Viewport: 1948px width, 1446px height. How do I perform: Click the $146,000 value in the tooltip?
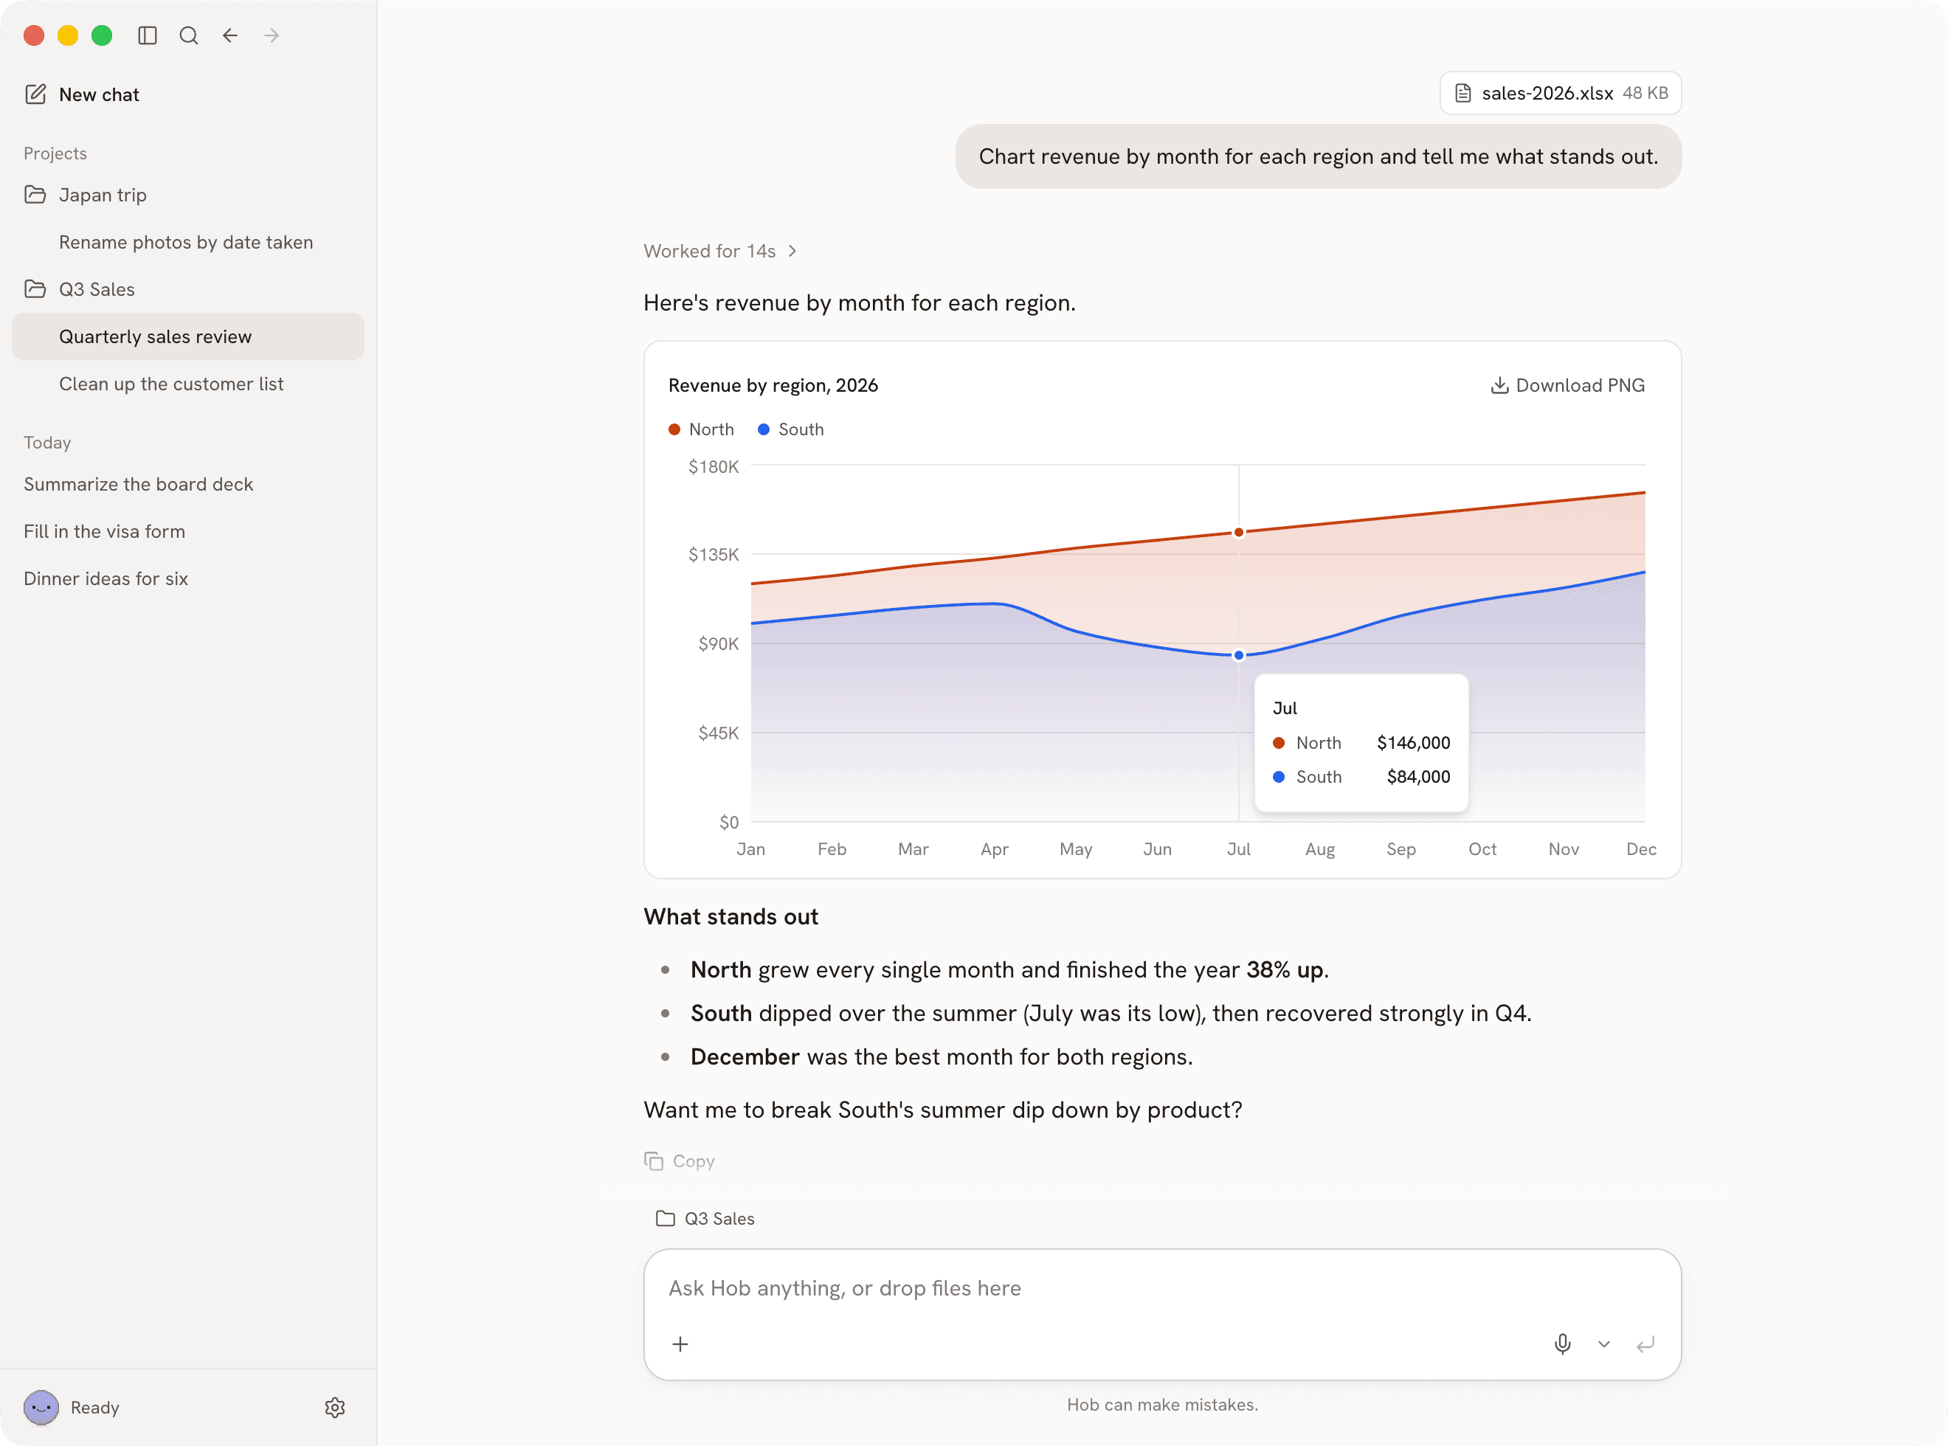[x=1413, y=742]
